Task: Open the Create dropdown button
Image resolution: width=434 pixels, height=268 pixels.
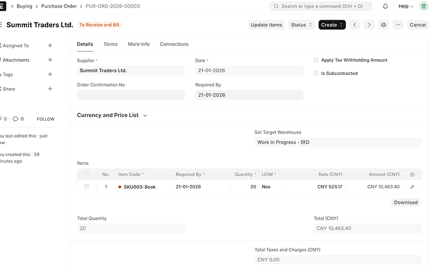Action: 331,25
